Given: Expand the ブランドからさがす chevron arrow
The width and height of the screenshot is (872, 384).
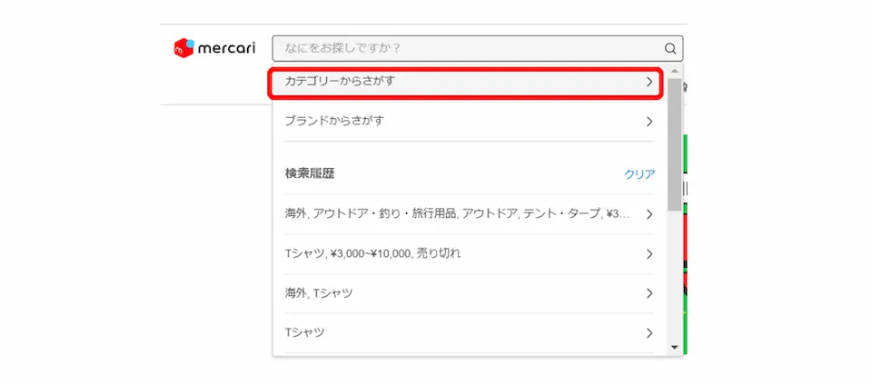Looking at the screenshot, I should click(x=649, y=122).
